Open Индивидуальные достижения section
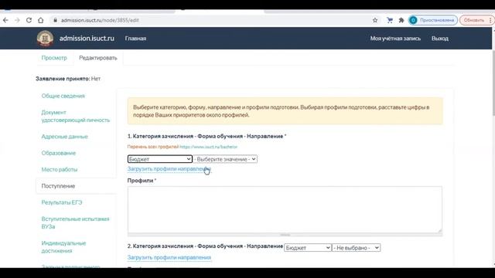 click(x=63, y=247)
